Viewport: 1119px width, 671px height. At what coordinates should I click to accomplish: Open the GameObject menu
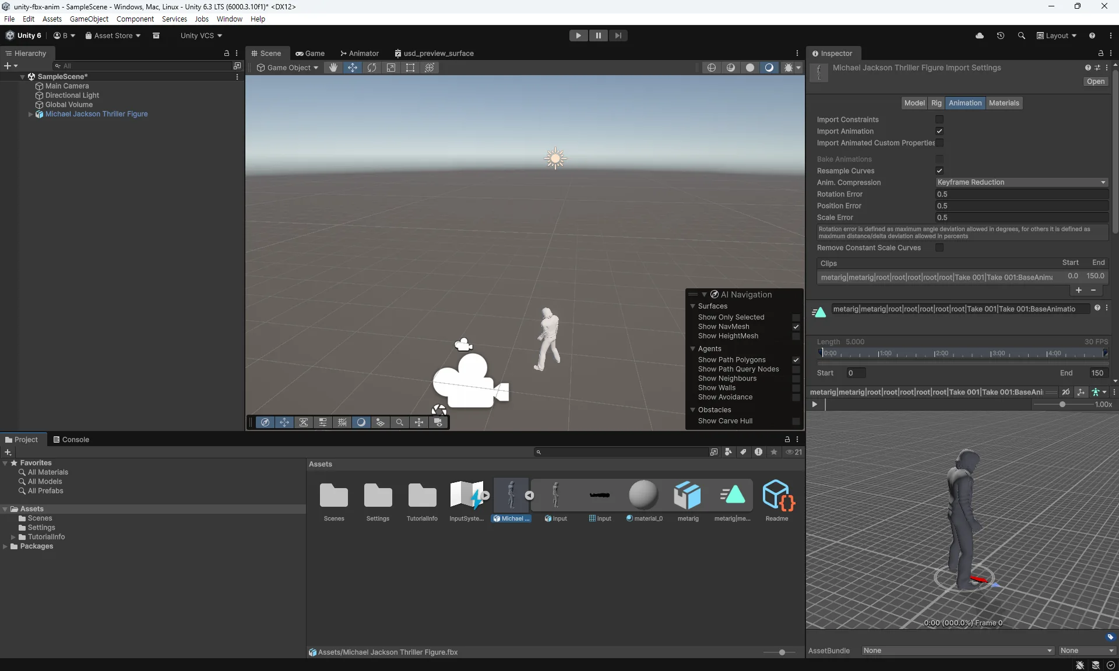click(89, 19)
